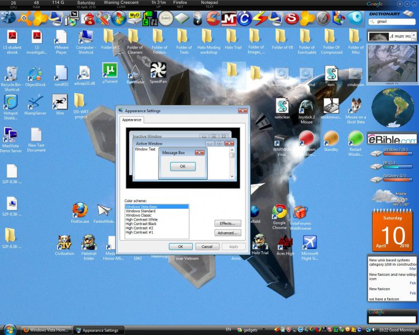This screenshot has width=419, height=335.
Task: Open the Computer - Shortcut icon
Action: click(86, 42)
